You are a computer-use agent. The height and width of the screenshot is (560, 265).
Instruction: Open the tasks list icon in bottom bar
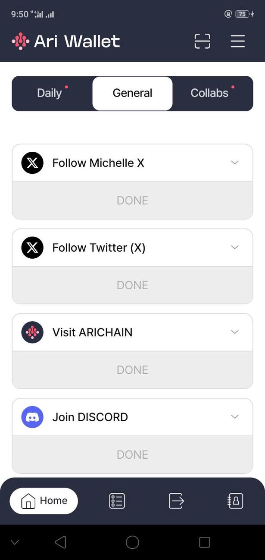pos(116,501)
